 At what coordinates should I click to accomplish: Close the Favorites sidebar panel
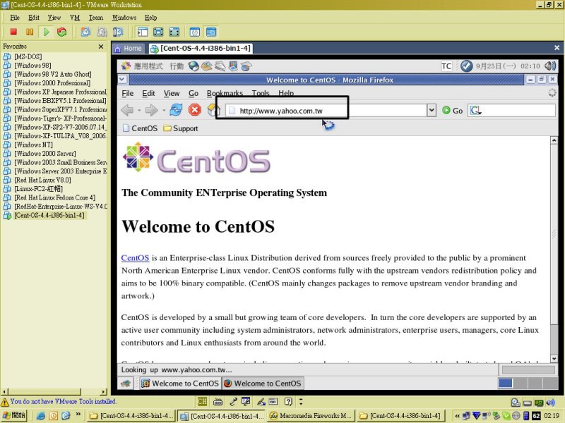coord(101,47)
